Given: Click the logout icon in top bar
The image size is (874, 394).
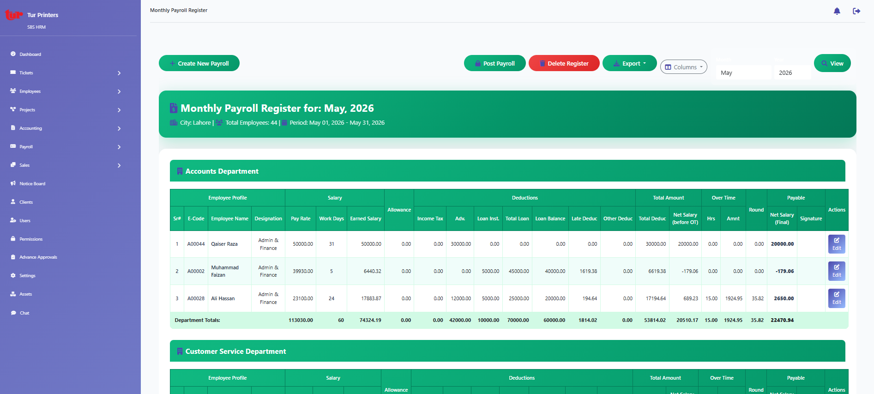Looking at the screenshot, I should (x=856, y=11).
